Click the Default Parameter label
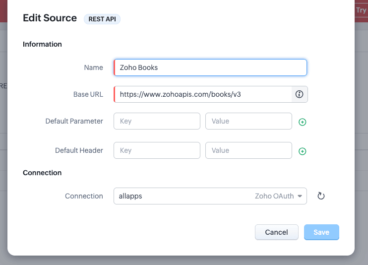Image resolution: width=368 pixels, height=265 pixels. tap(74, 121)
